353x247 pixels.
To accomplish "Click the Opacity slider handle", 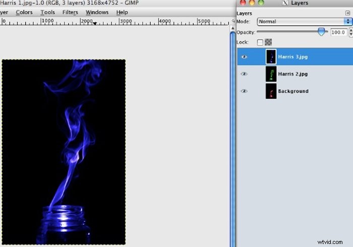I will 321,32.
